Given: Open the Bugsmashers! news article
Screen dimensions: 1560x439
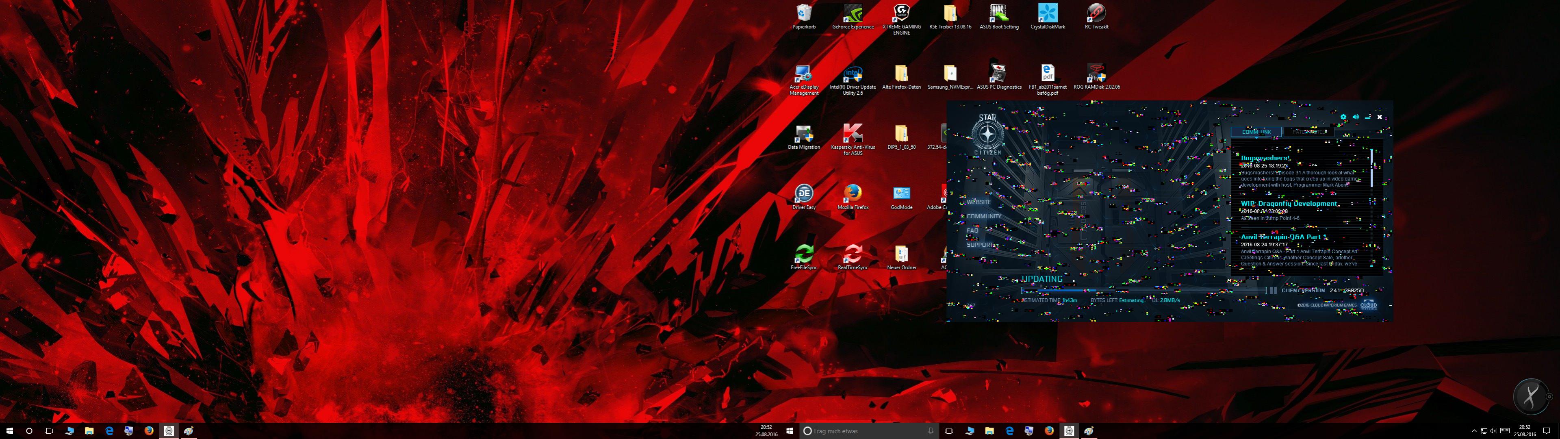Looking at the screenshot, I should pos(1265,158).
